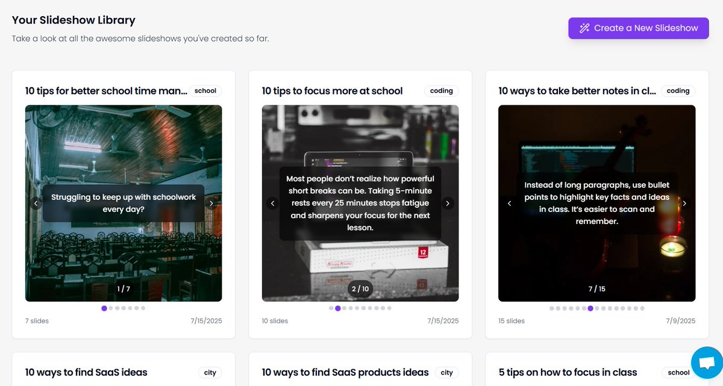The width and height of the screenshot is (723, 386).
Task: Show previous slide in better notes slideshow
Action: (509, 204)
